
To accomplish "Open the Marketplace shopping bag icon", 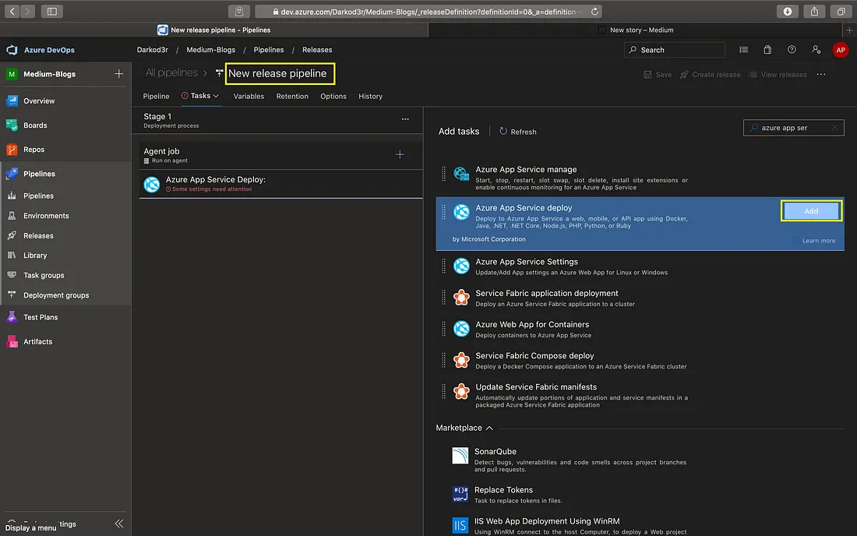I will [767, 50].
